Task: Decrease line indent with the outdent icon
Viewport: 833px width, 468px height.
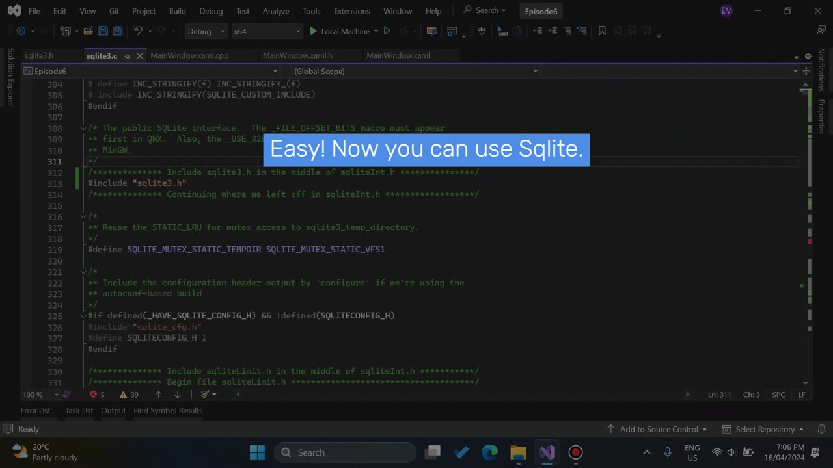Action: [x=538, y=31]
